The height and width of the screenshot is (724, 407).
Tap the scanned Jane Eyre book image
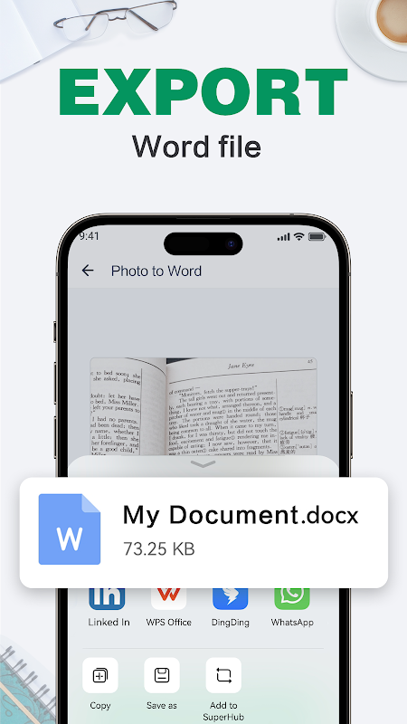[203, 406]
